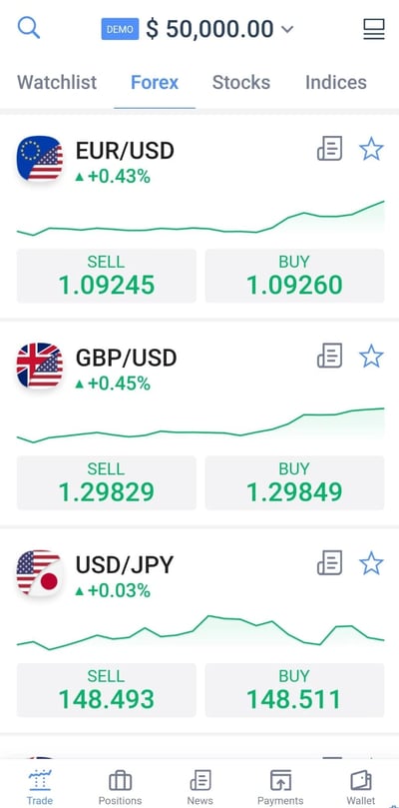Open EUR/USD news document icon
399x808 pixels.
329,149
